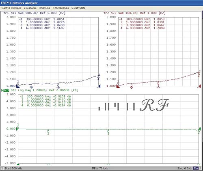Click marker 4 at S21 6 GHz end
The height and width of the screenshot is (171, 203).
pyautogui.click(x=199, y=131)
